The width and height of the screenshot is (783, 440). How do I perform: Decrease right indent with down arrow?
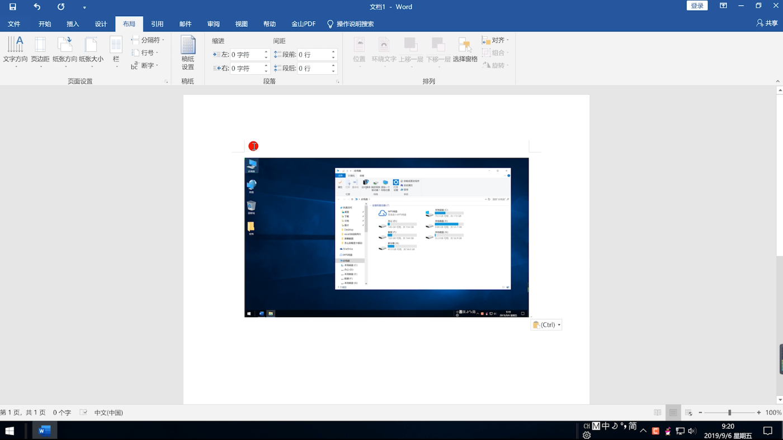point(267,71)
